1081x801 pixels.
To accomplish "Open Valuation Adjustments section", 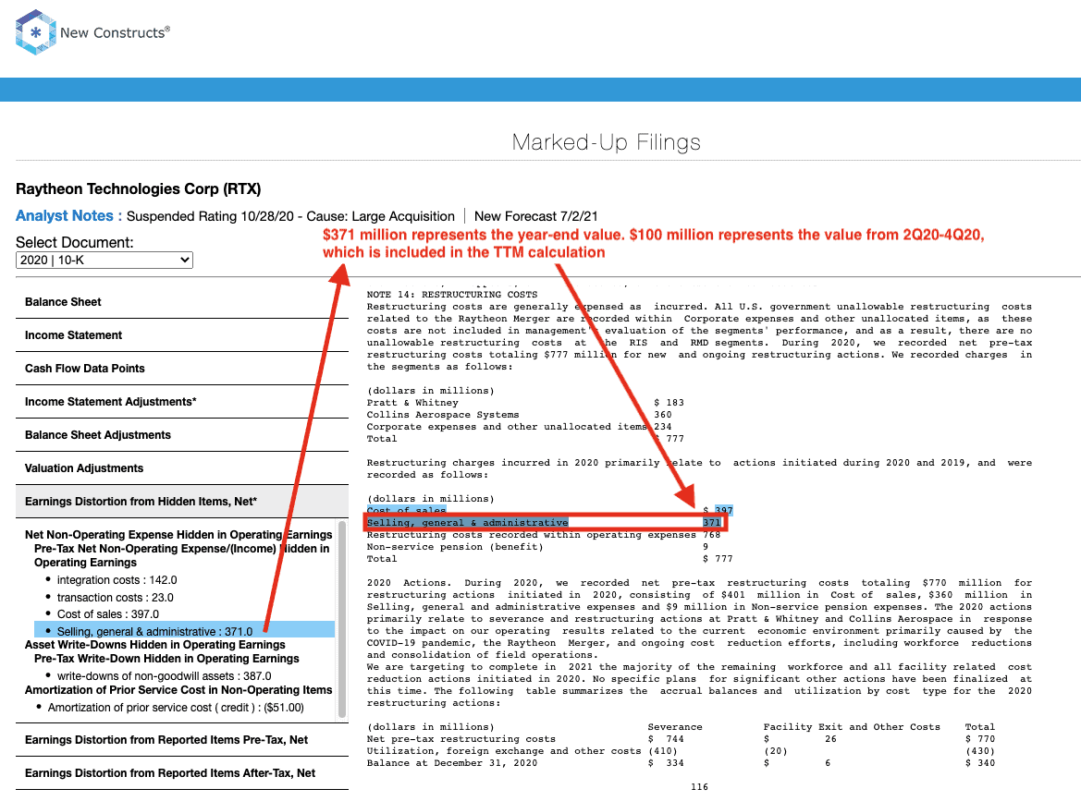I will [x=182, y=468].
